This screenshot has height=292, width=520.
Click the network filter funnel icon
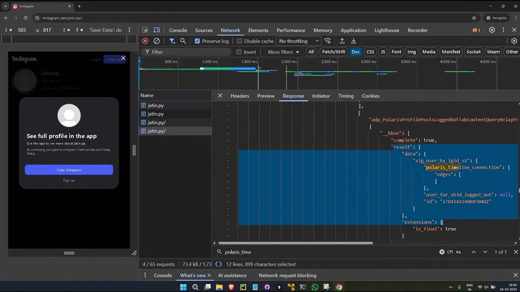(x=172, y=41)
